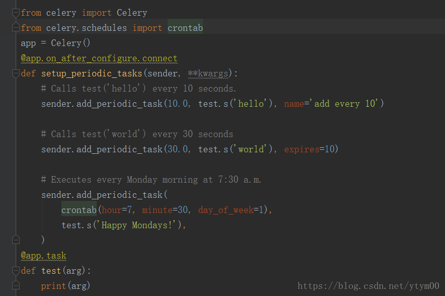This screenshot has width=445, height=296.
Task: Click the 30.0 interval value
Action: pyautogui.click(x=178, y=149)
